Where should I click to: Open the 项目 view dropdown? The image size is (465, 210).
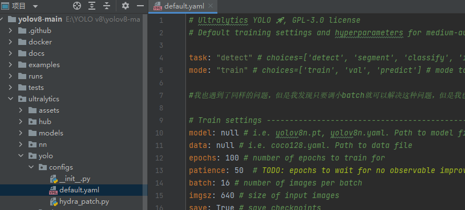tap(35, 6)
